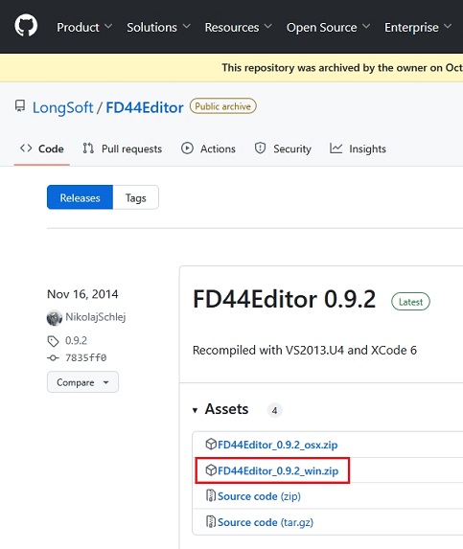463x549 pixels.
Task: Download FD44Editor_0.9.2_win.zip
Action: [278, 470]
